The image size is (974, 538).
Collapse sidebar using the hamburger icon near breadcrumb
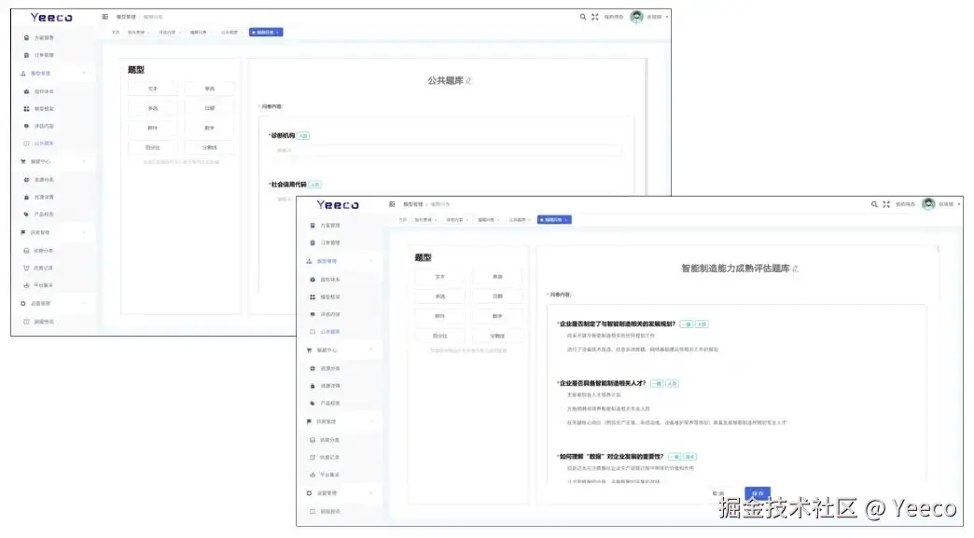point(390,203)
